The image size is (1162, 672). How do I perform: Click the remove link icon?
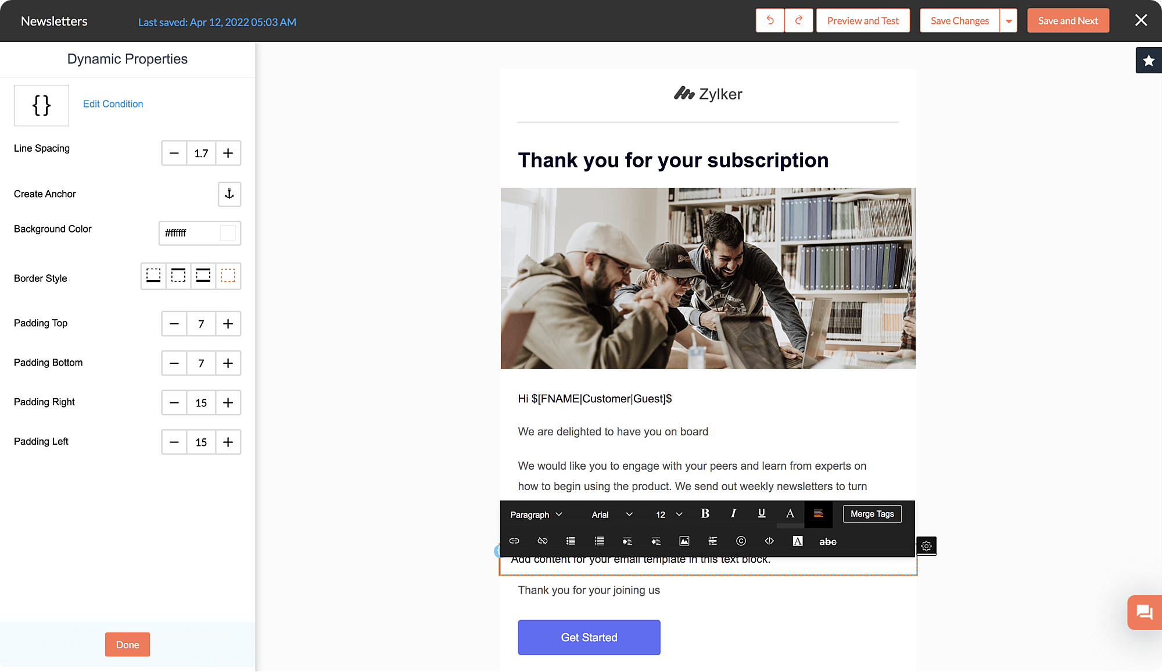543,541
